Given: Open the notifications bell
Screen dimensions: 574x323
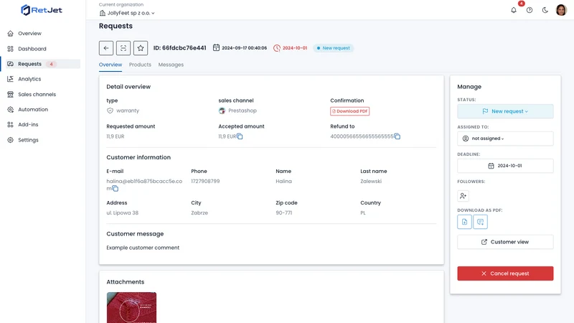Looking at the screenshot, I should 514,10.
